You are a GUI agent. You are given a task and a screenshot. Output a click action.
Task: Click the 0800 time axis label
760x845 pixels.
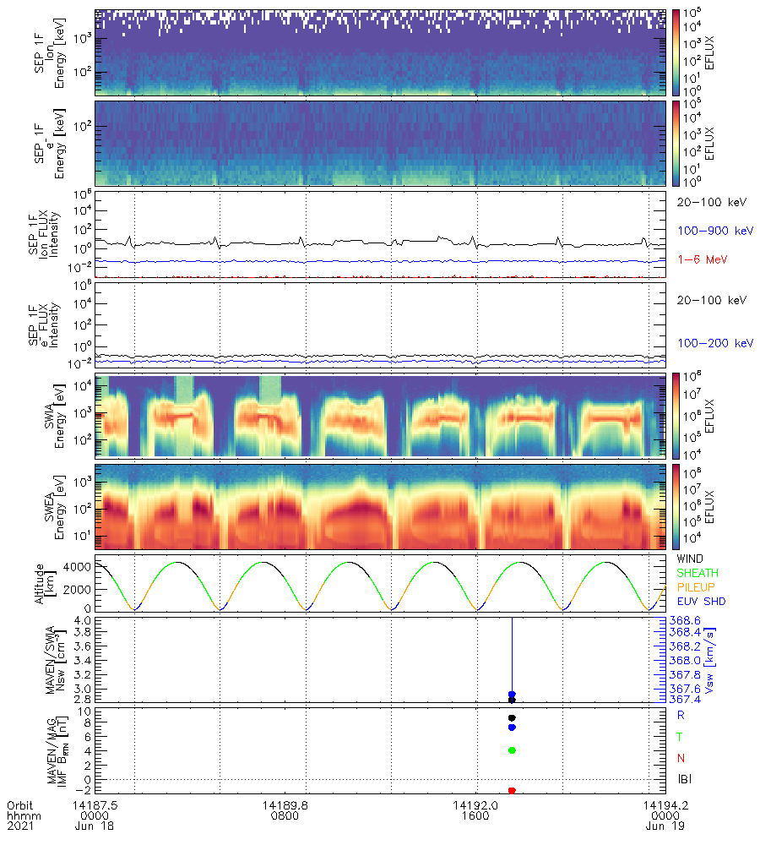coord(285,815)
